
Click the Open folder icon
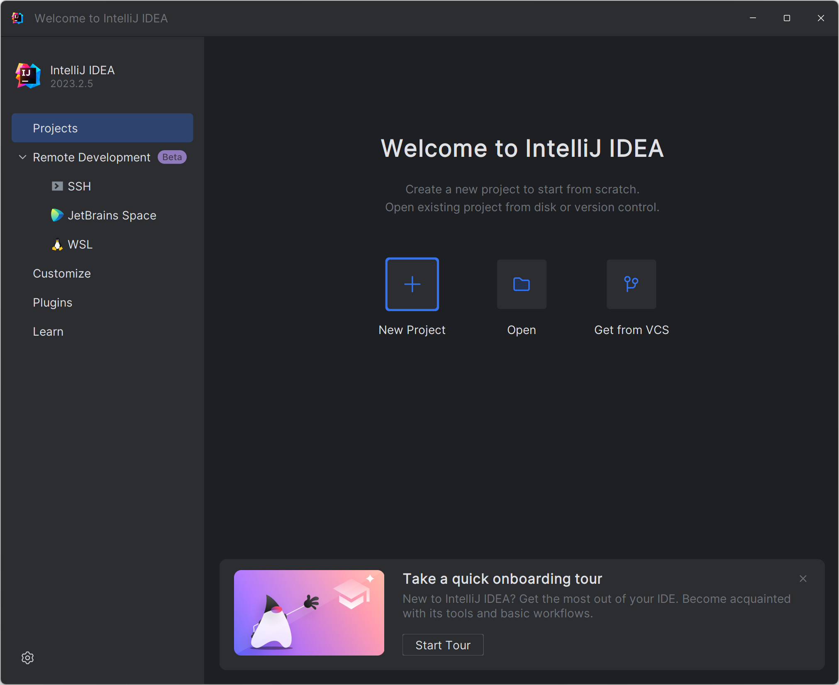point(522,284)
